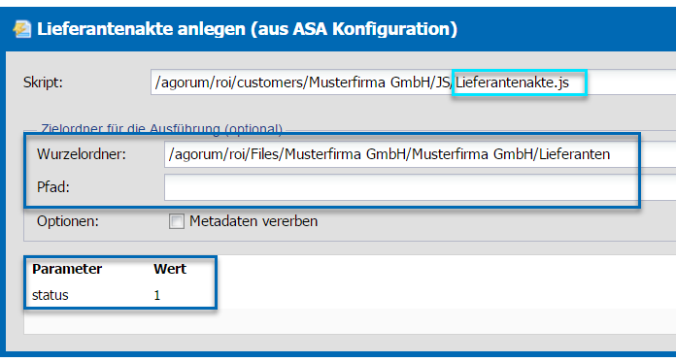Click the Optionen label

pyautogui.click(x=68, y=221)
